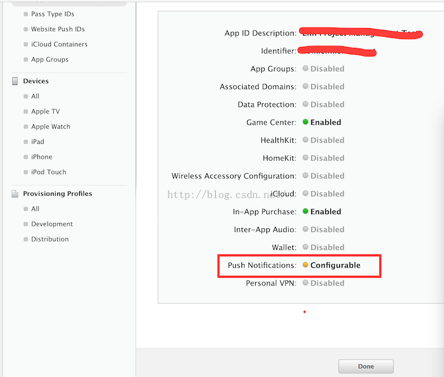Click the green Game Center status dot
This screenshot has width=444, height=377.
tap(305, 122)
